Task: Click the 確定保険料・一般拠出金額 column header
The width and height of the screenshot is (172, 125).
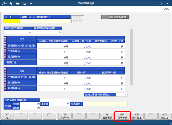Action: [109, 41]
